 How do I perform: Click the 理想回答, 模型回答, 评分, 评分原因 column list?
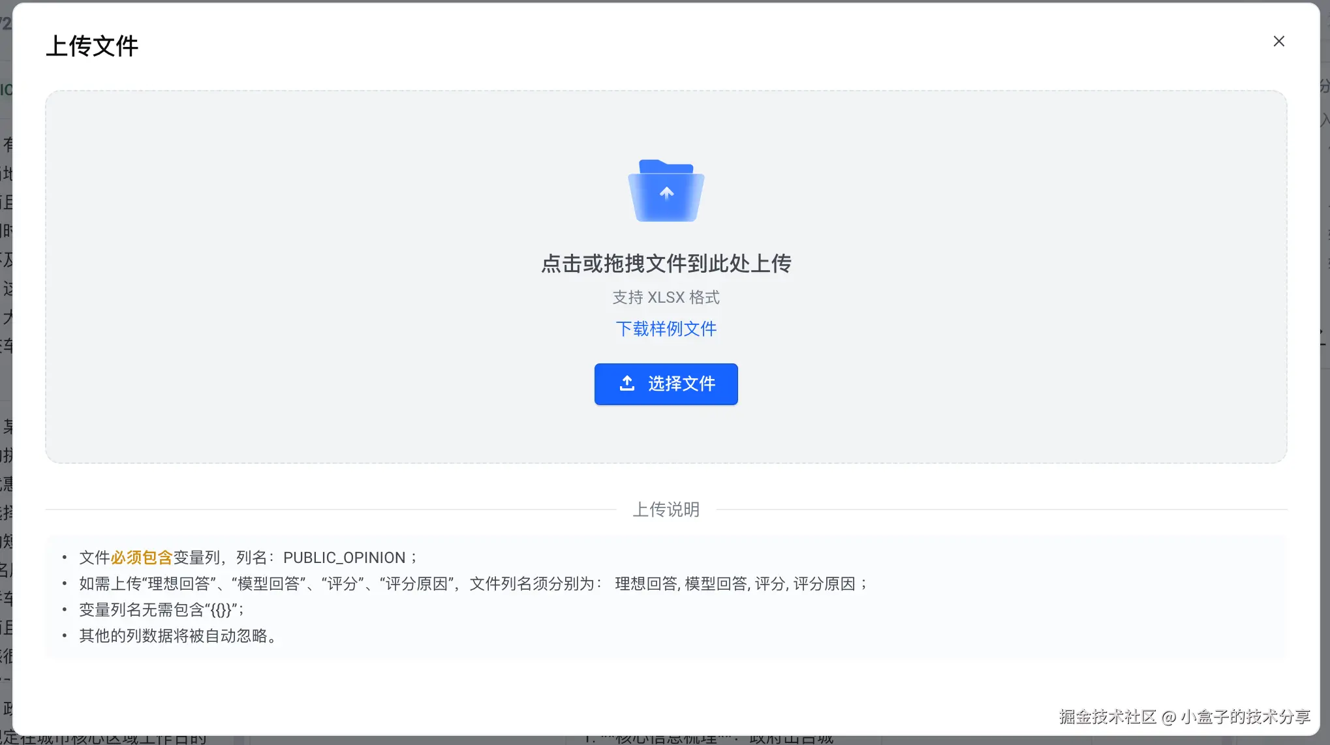(735, 584)
